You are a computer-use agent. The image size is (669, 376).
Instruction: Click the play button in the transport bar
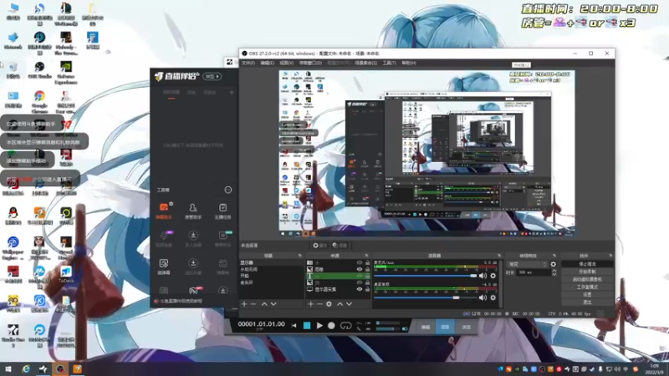pos(319,325)
